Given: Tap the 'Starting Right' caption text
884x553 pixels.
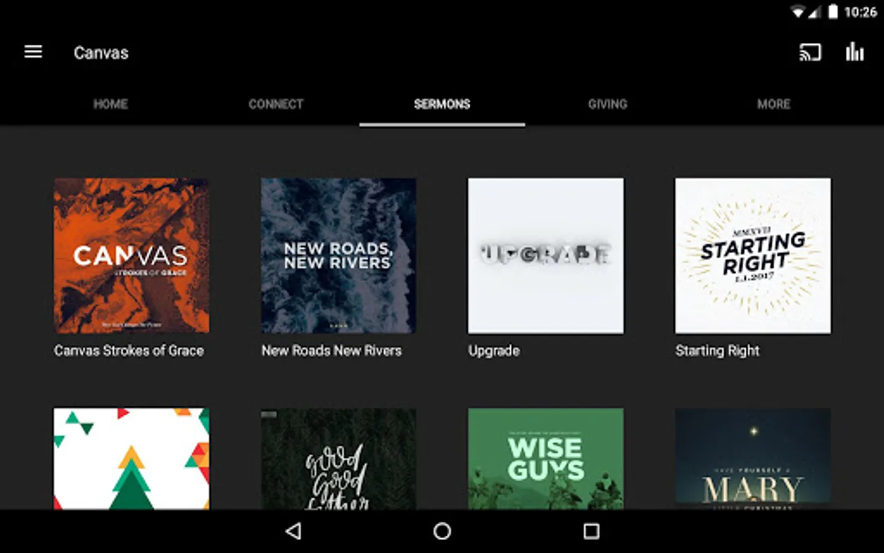Looking at the screenshot, I should pyautogui.click(x=718, y=351).
